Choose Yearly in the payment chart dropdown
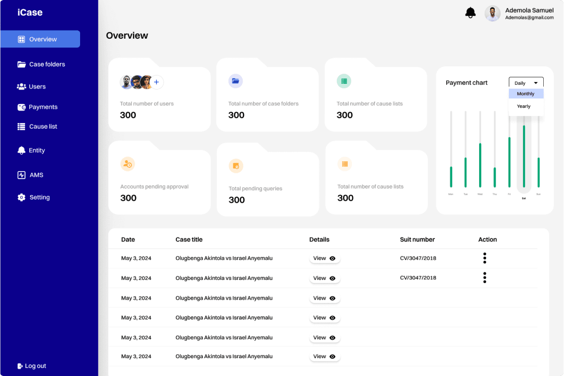This screenshot has height=376, width=564. 523,106
